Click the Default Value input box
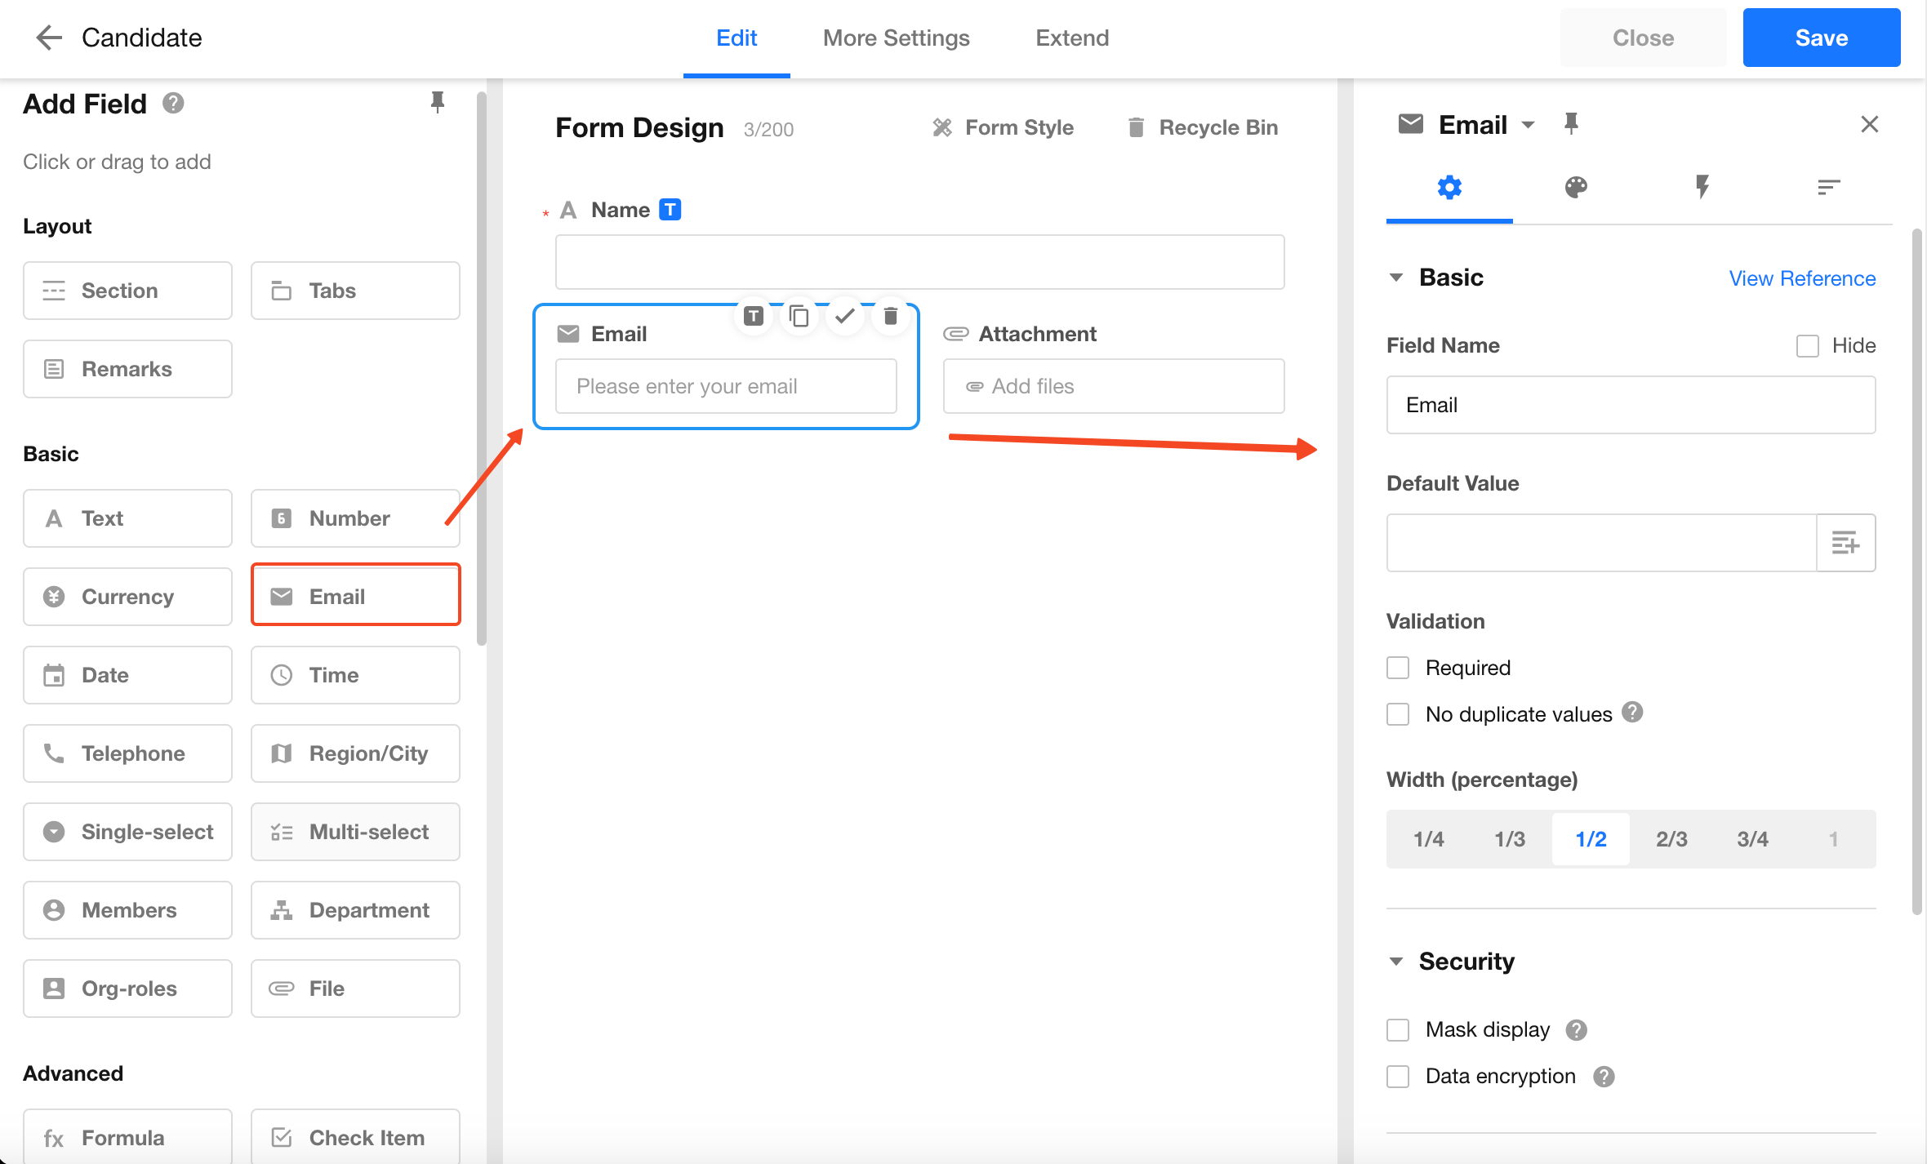Image resolution: width=1927 pixels, height=1164 pixels. coord(1601,543)
